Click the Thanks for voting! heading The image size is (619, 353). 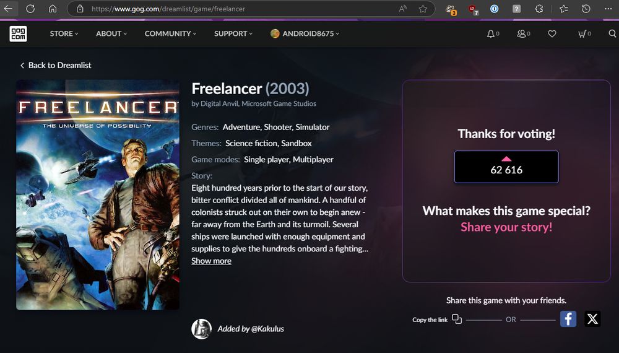[506, 134]
